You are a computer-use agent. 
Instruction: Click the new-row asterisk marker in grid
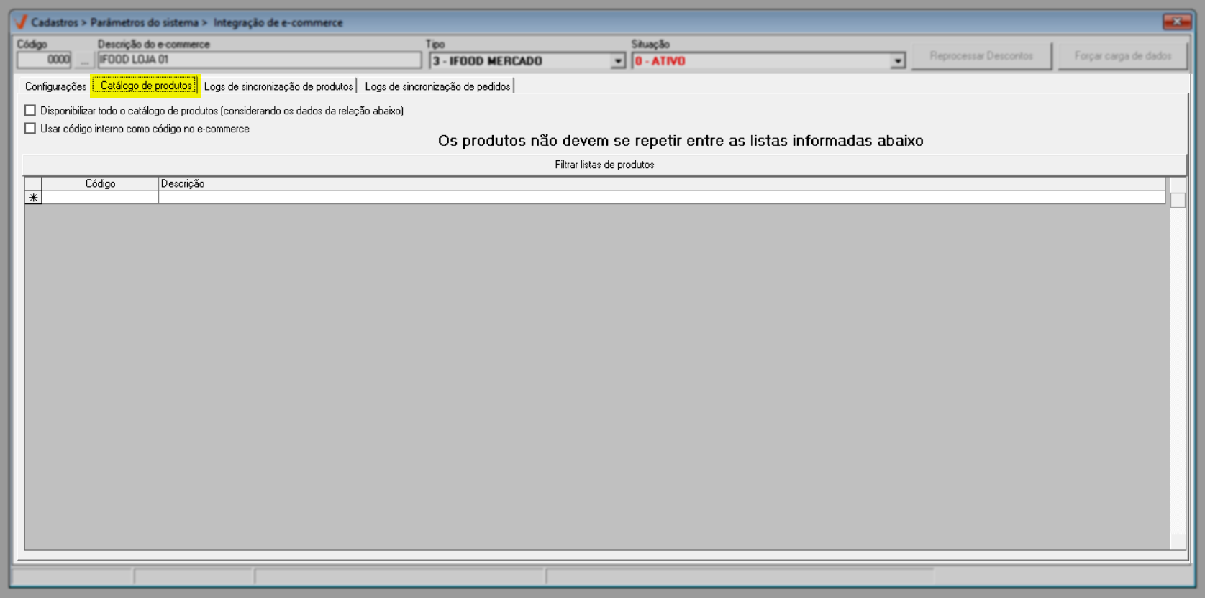pyautogui.click(x=33, y=198)
